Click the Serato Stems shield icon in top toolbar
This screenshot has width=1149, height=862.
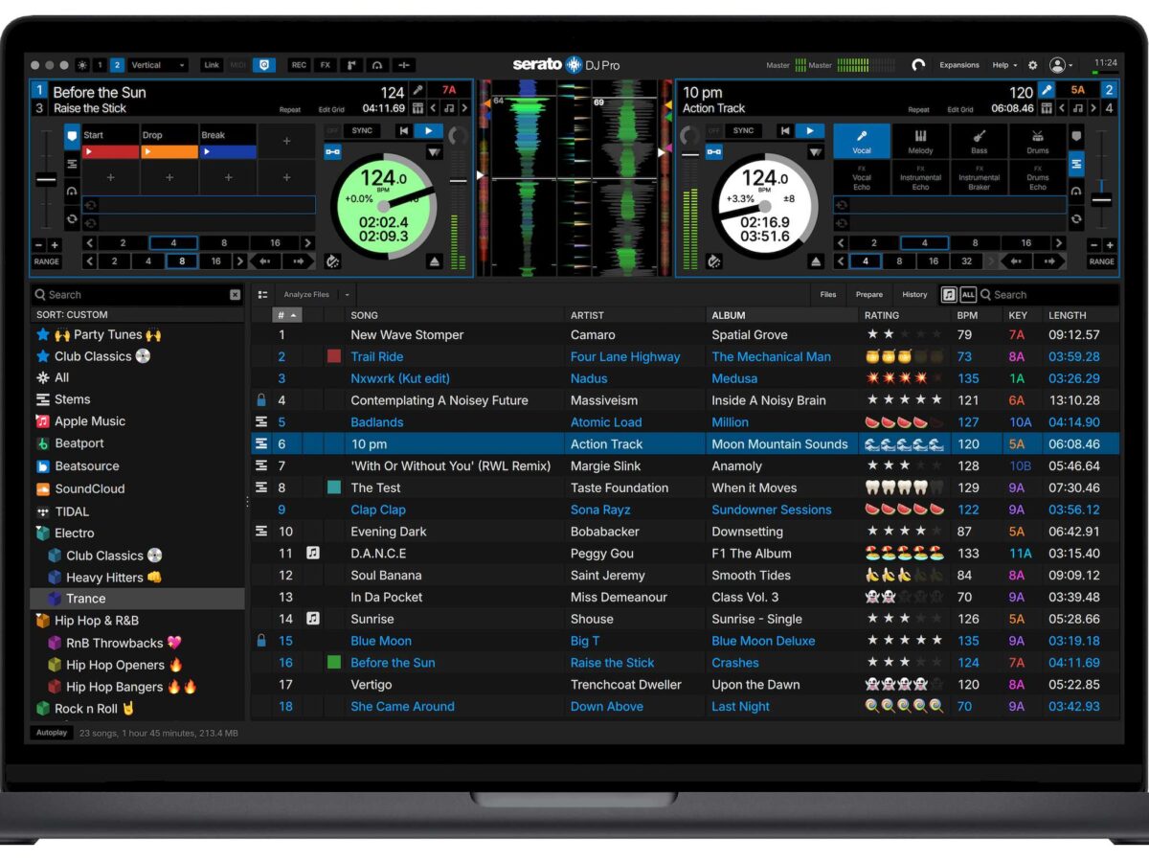tap(264, 65)
